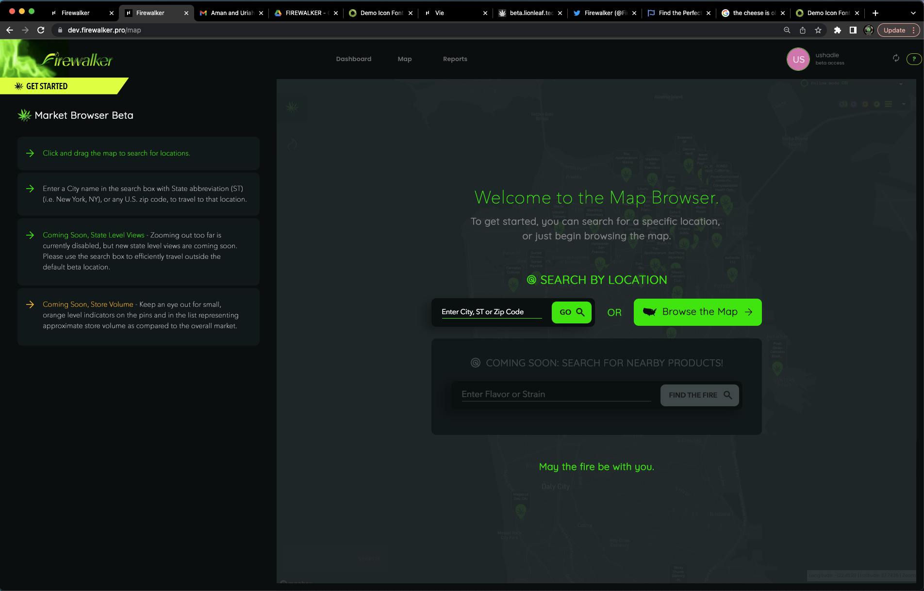Click the site lock icon in address bar
Viewport: 924px width, 591px height.
point(60,30)
